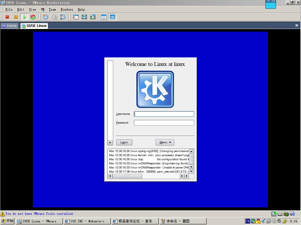
Task: Click the Username input field
Action: pyautogui.click(x=164, y=114)
